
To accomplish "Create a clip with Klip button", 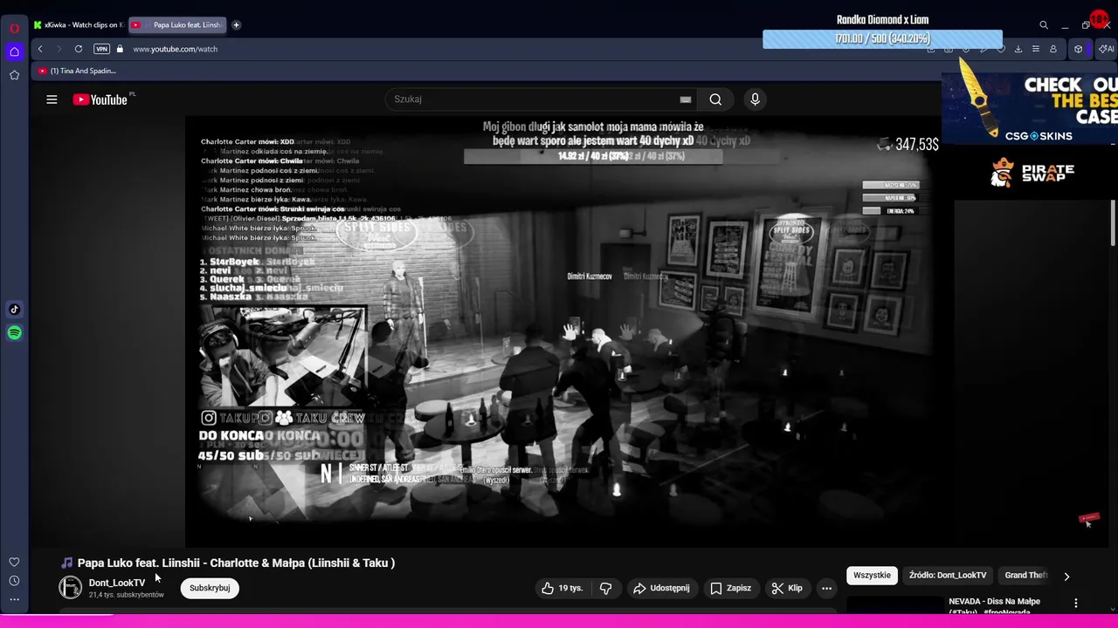I will (x=787, y=588).
